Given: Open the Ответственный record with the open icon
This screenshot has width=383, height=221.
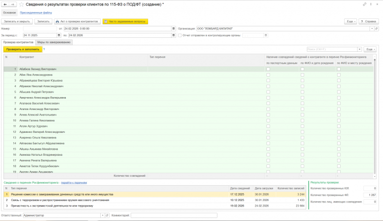Looking at the screenshot, I should coord(107,216).
